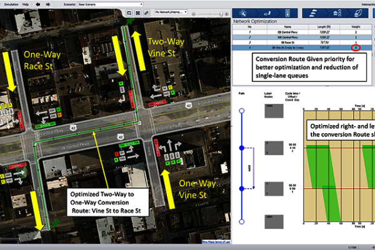The image size is (375, 250).
Task: Open the network editing step icon
Action: click(243, 13)
